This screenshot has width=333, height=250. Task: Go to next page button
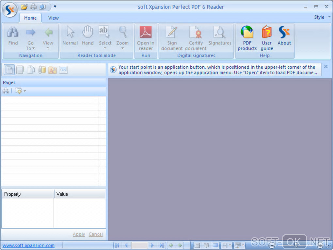[x=152, y=245]
